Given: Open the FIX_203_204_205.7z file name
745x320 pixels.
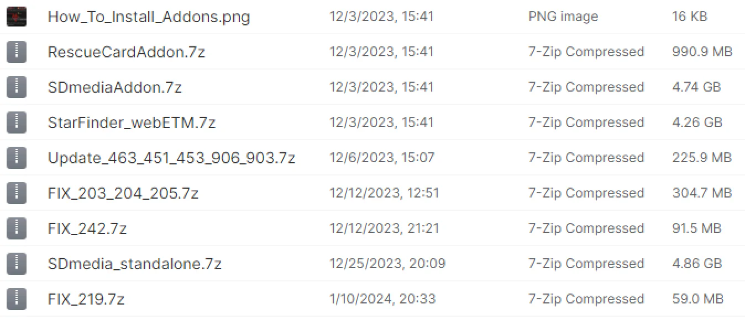Looking at the screenshot, I should pyautogui.click(x=123, y=193).
